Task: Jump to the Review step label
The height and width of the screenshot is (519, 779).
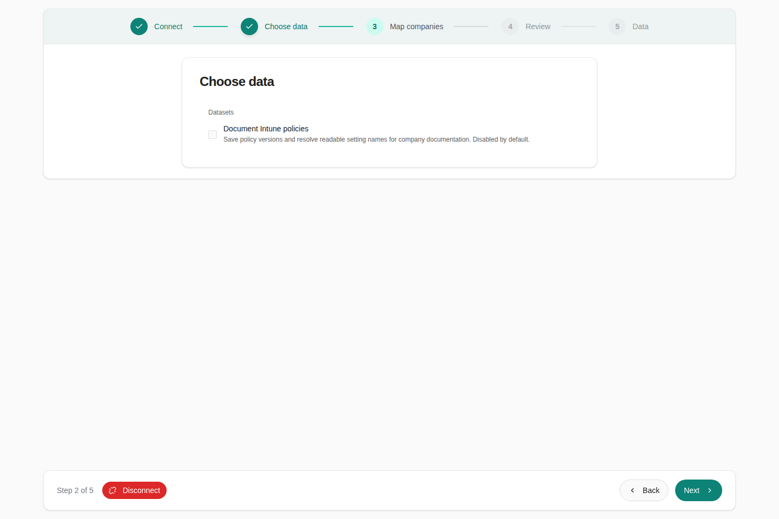Action: point(538,26)
